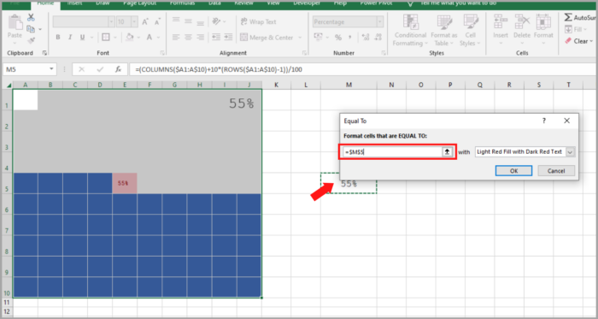Click Accounting Number Format icon
Image resolution: width=598 pixels, height=319 pixels.
pyautogui.click(x=318, y=37)
